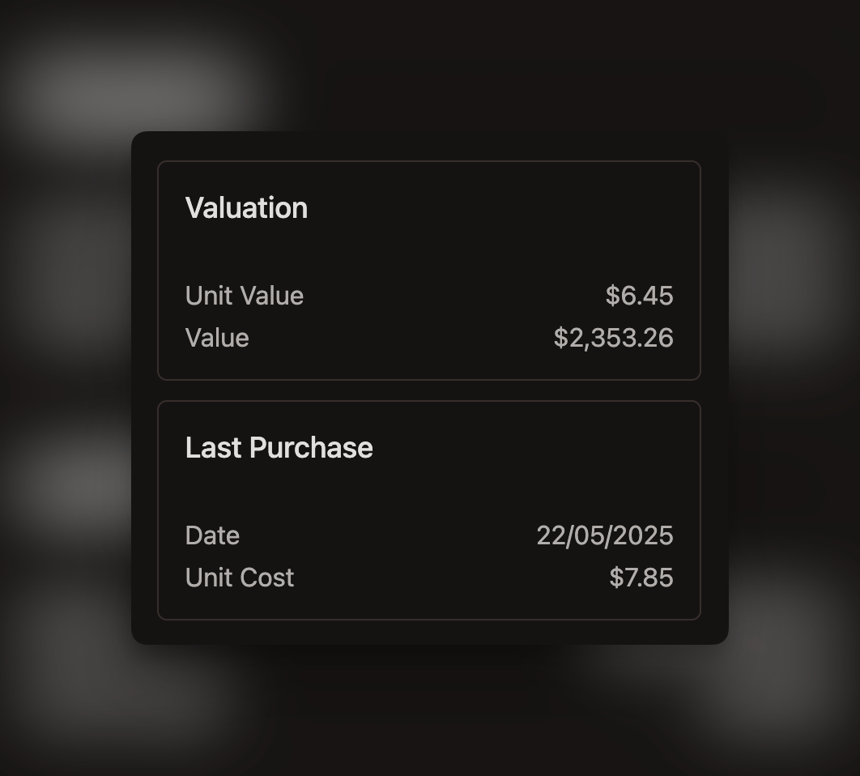Select the $6.45 unit value amount
The height and width of the screenshot is (776, 860).
[639, 296]
